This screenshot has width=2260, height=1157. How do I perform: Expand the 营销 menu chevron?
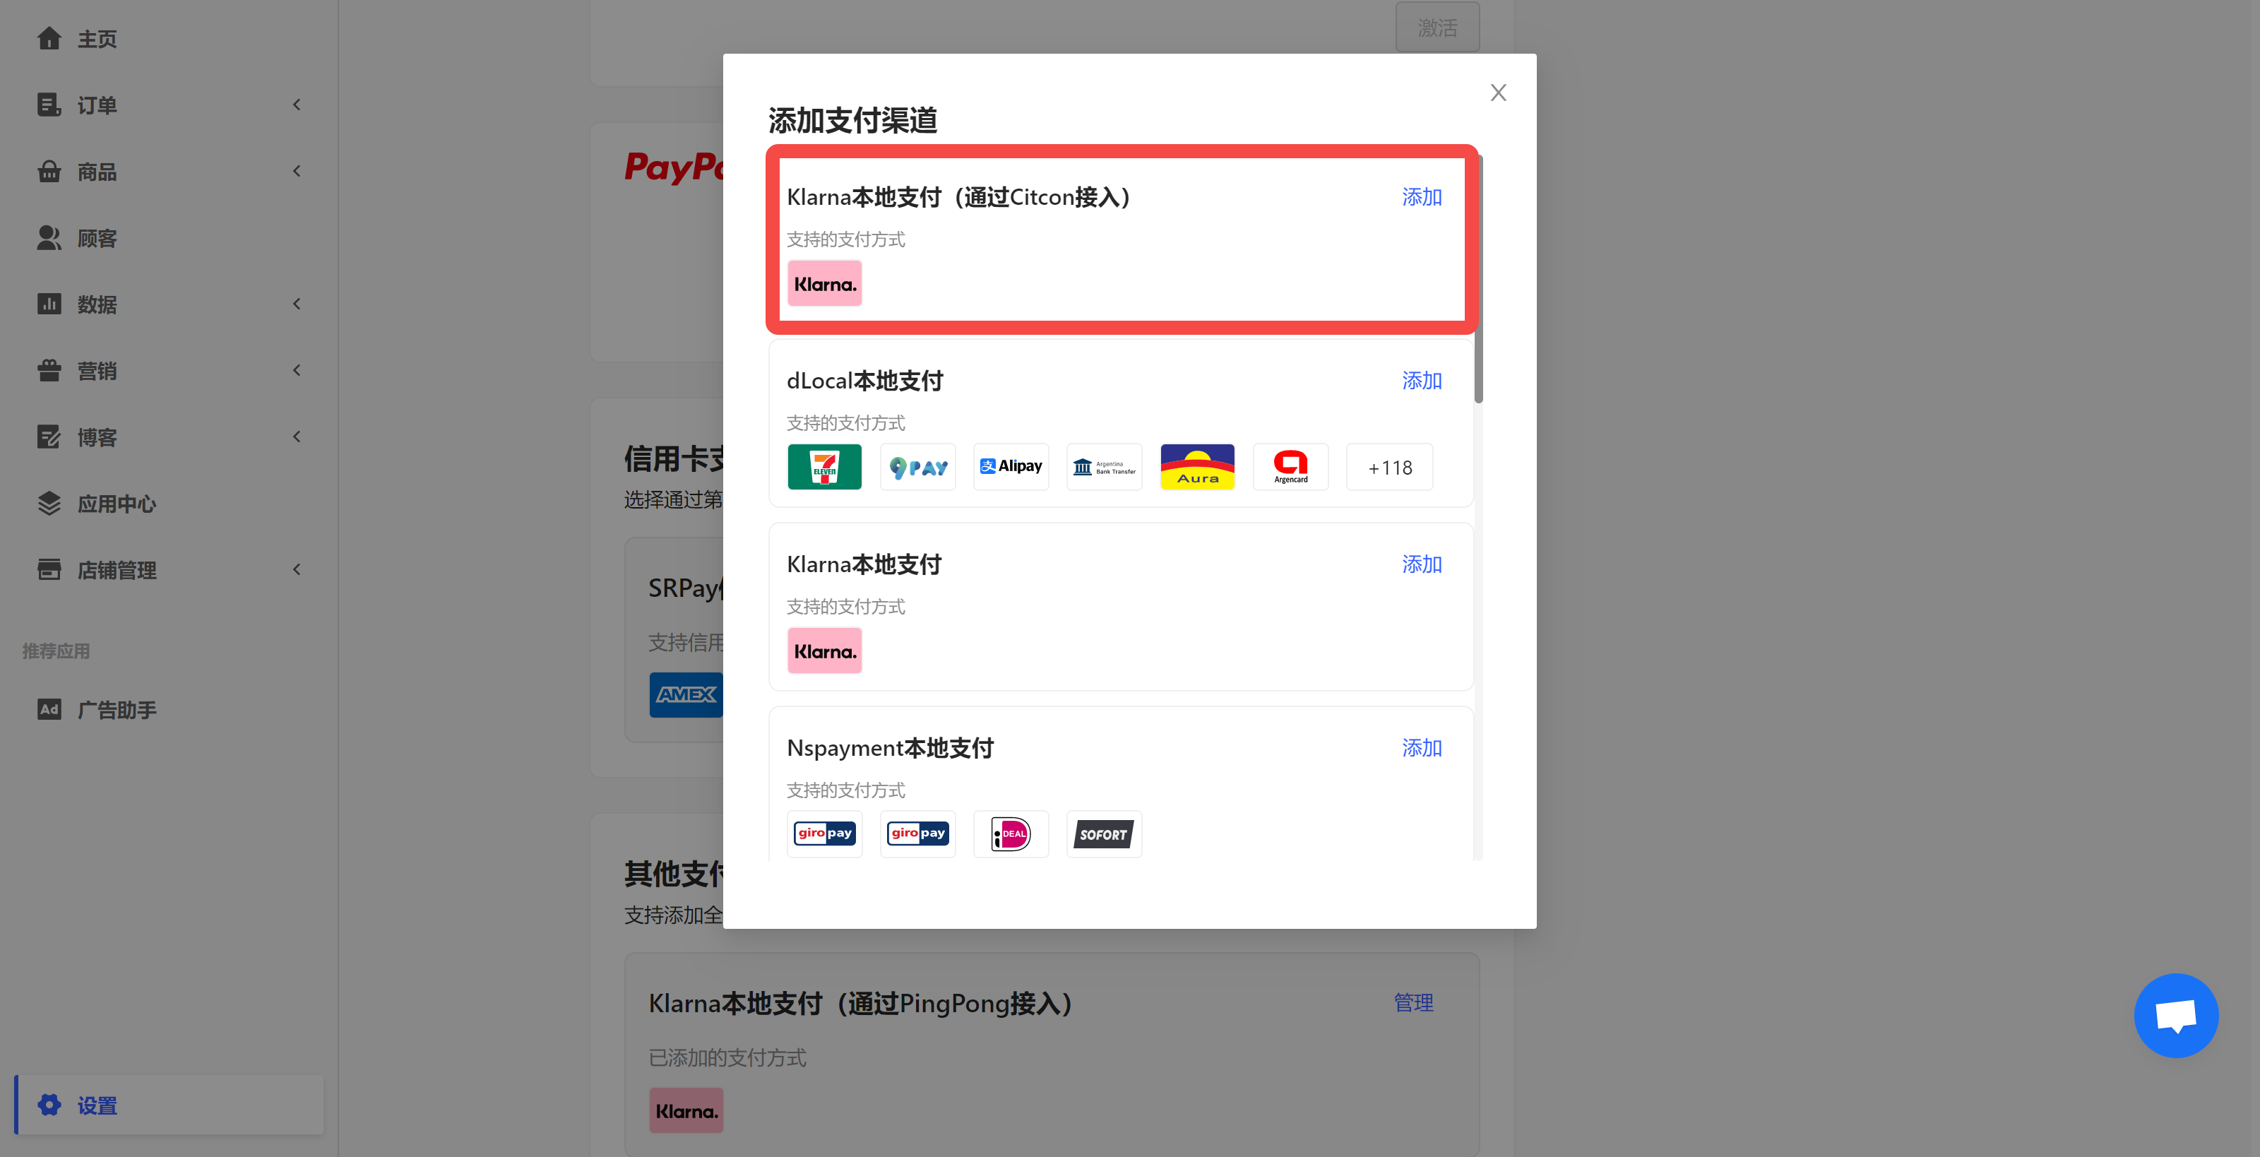coord(297,371)
